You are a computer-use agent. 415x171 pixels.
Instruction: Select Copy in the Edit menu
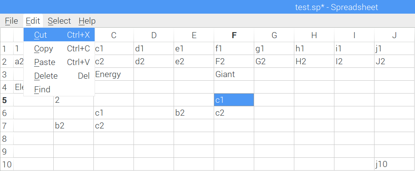coord(59,49)
